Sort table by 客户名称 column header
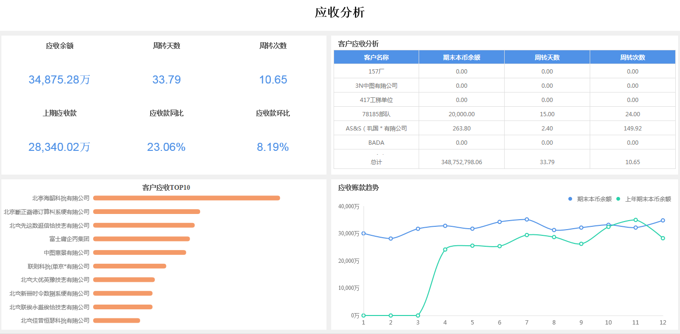680x334 pixels. (x=376, y=57)
